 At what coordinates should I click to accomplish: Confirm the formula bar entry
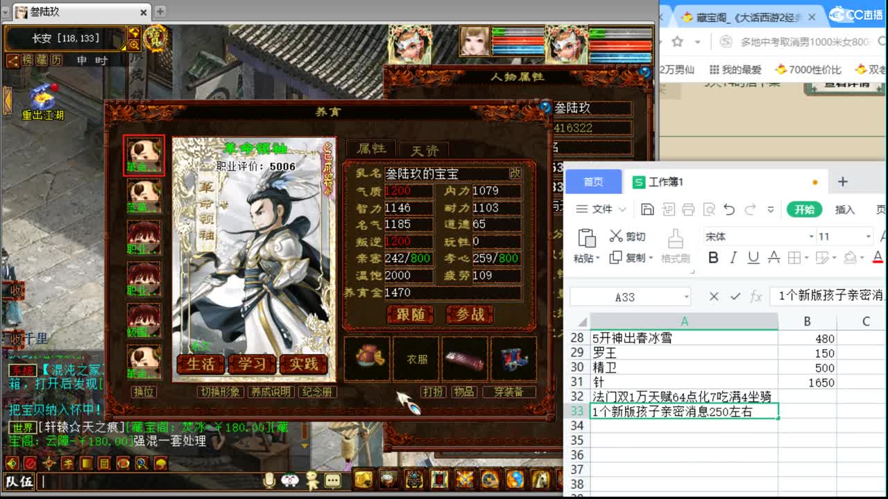[x=735, y=297]
